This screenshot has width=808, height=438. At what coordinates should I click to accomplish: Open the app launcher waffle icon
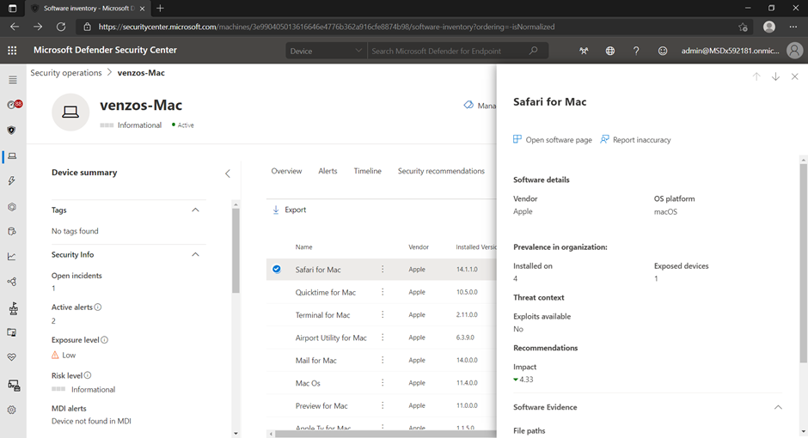12,51
